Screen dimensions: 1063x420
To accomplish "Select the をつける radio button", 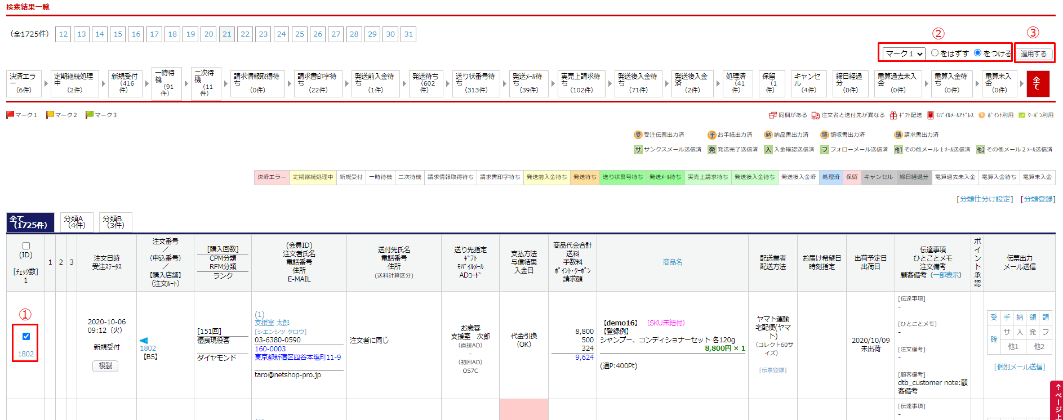I will (x=978, y=53).
